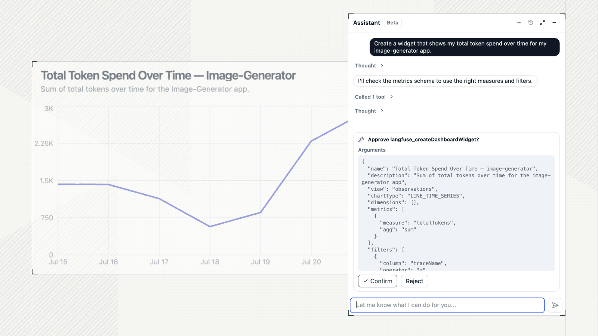Focus the 'Let me know what I can do' input
The height and width of the screenshot is (336, 598).
447,305
